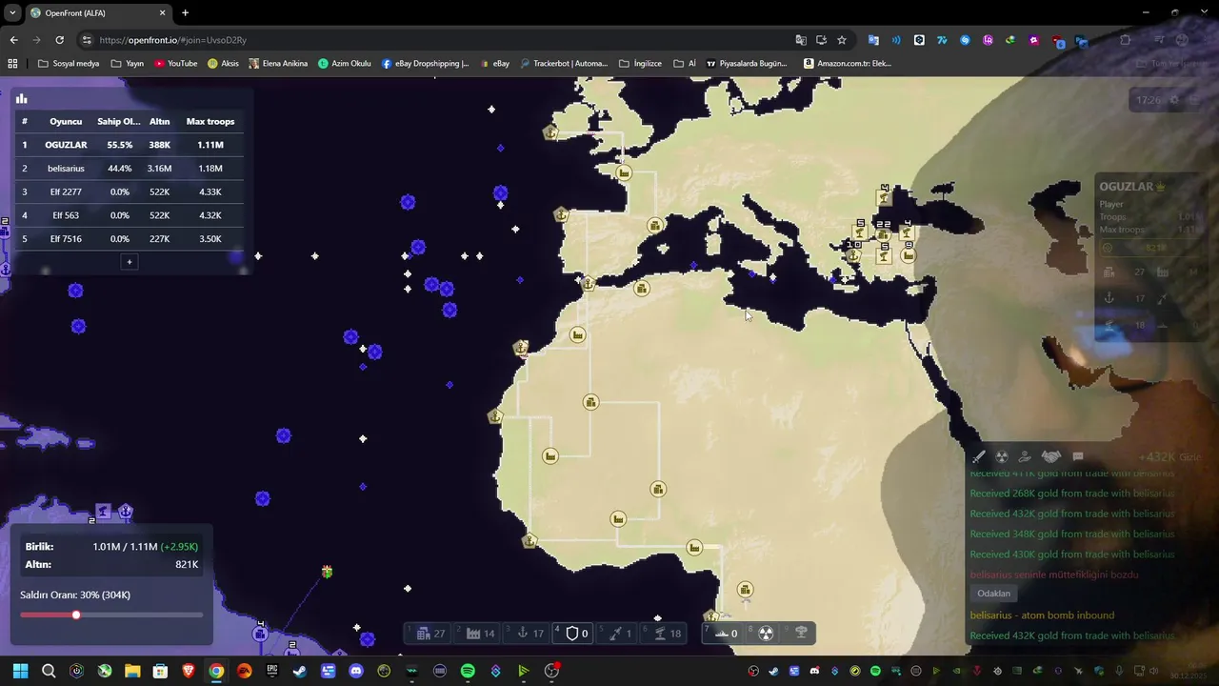Open the YouTube bookmark
This screenshot has height=686, width=1219.
(x=175, y=64)
